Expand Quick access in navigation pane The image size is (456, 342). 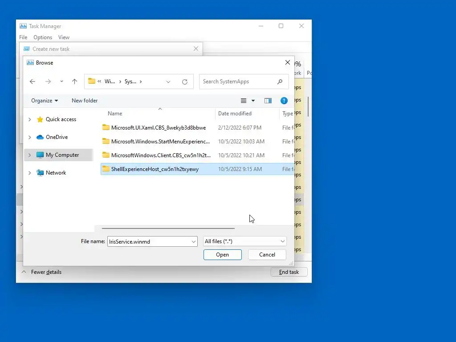click(30, 119)
